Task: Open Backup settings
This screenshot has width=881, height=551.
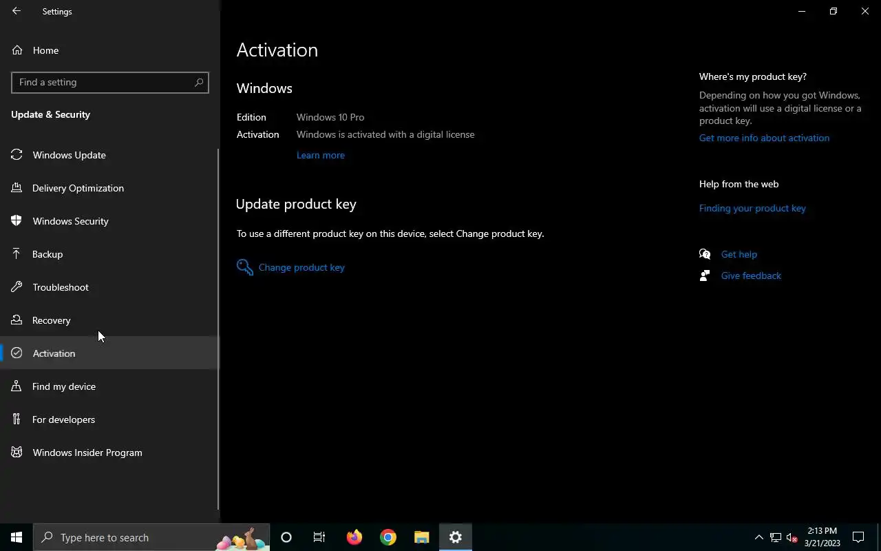Action: (110, 254)
